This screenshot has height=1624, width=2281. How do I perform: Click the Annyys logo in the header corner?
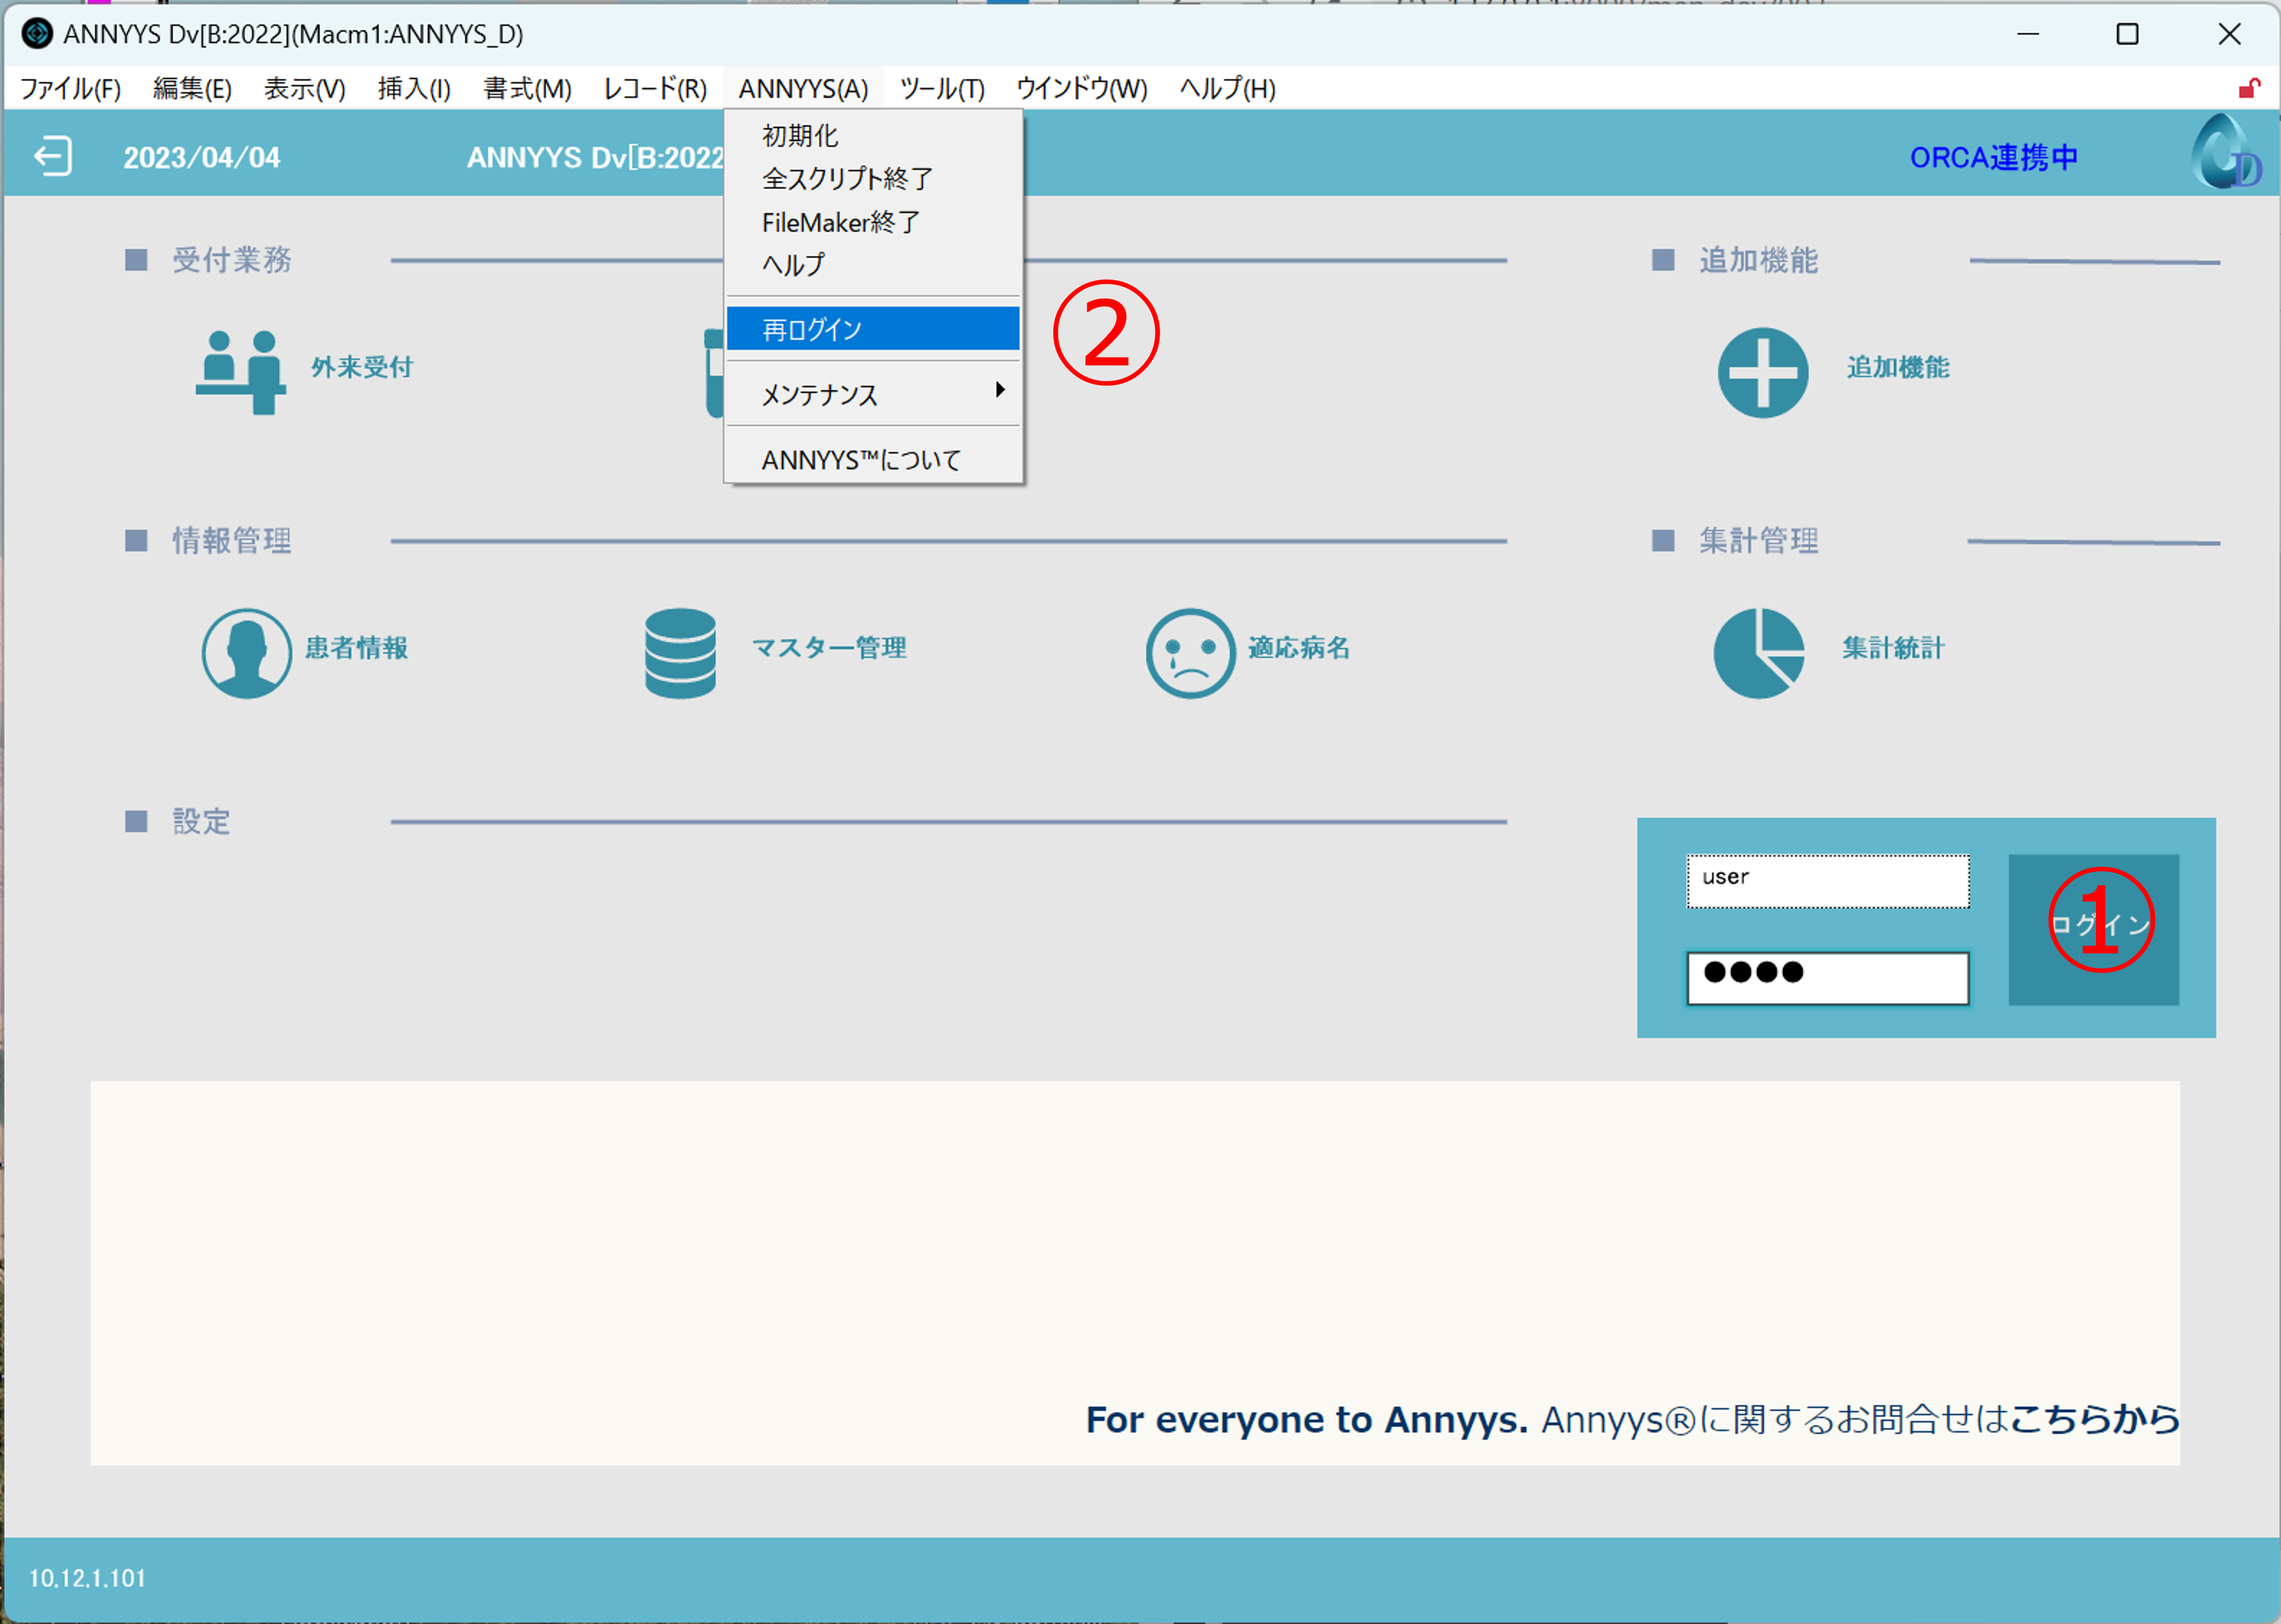click(2225, 152)
